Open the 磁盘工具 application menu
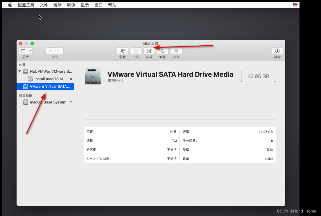The height and width of the screenshot is (216, 321). click(26, 5)
